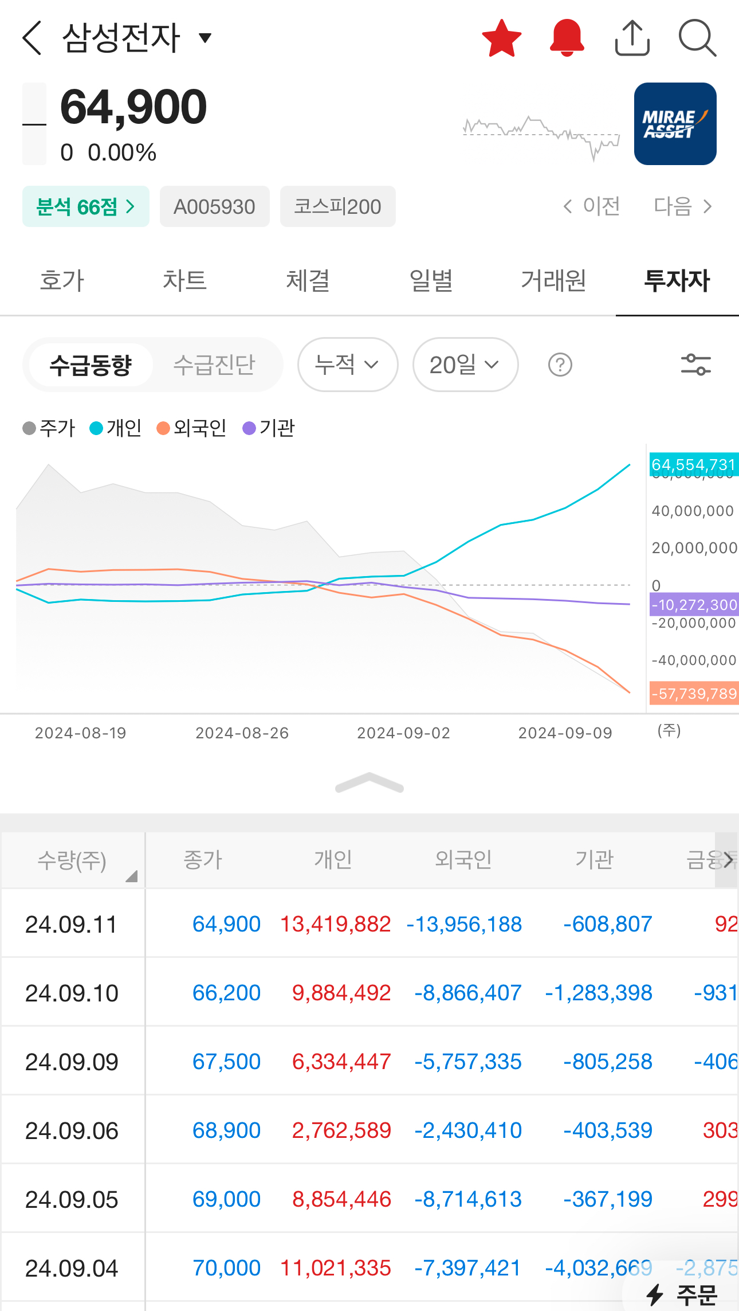Toggle 개인 series in legend
This screenshot has width=739, height=1311.
(116, 428)
